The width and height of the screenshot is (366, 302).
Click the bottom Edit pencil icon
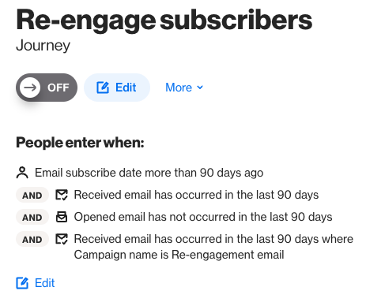22,283
